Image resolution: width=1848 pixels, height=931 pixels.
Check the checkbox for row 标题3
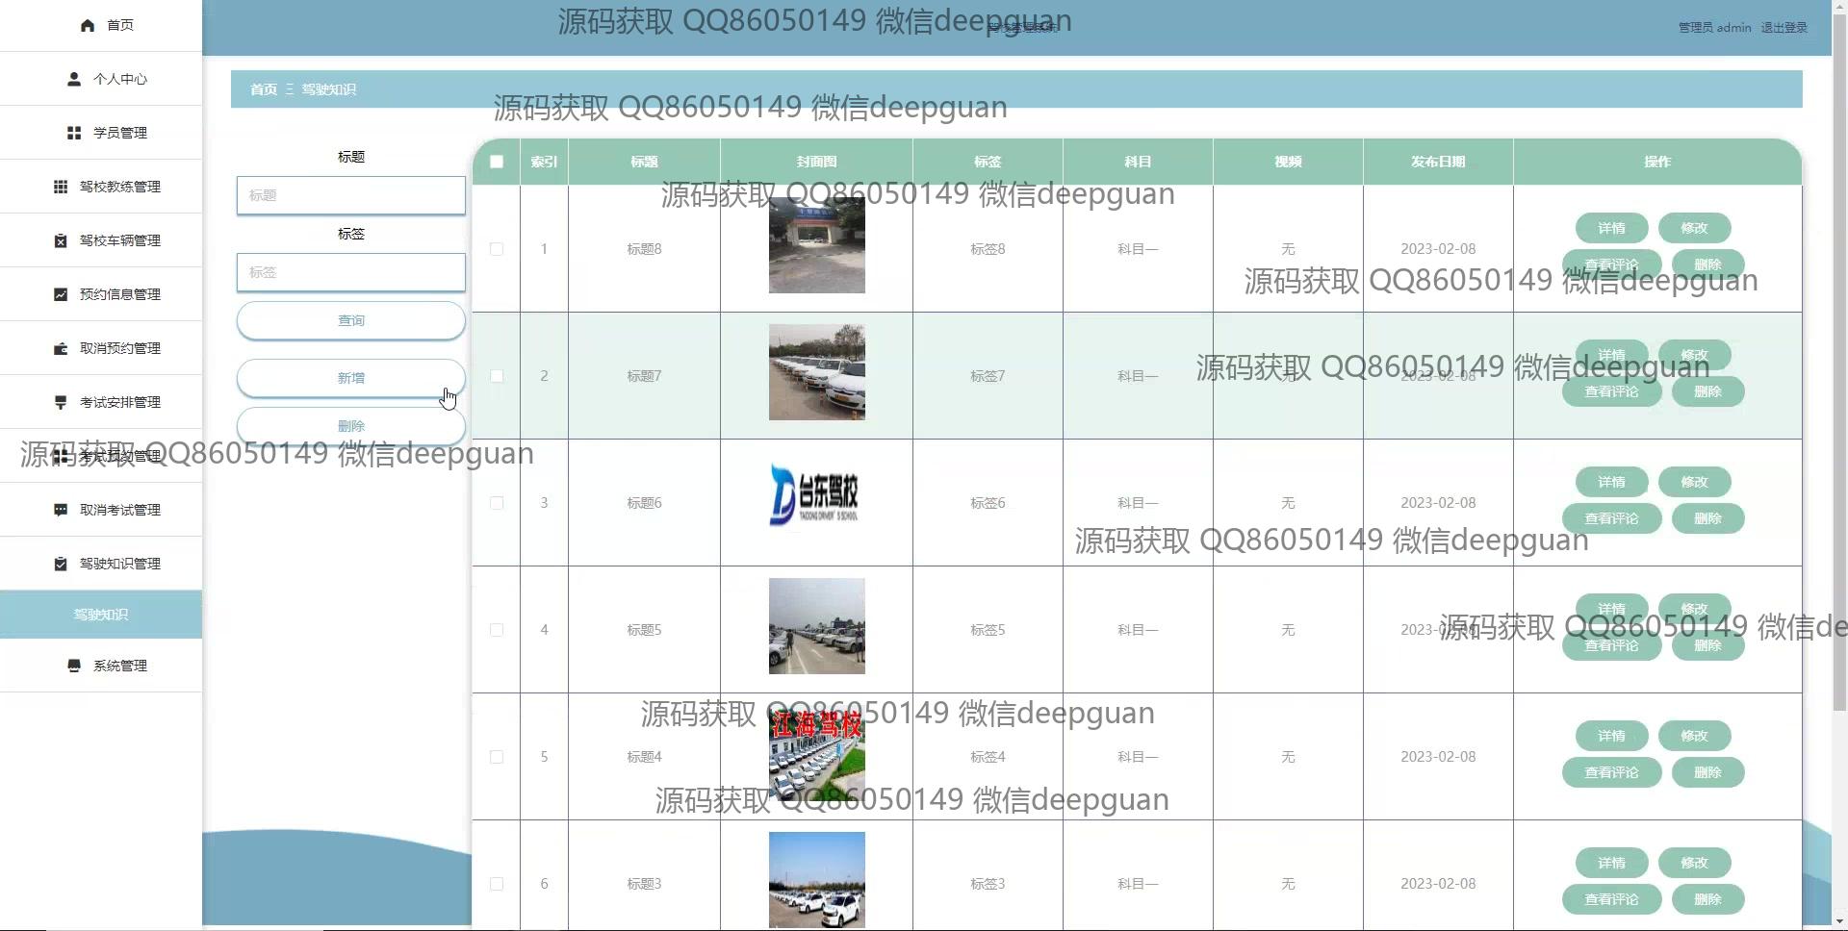click(497, 884)
